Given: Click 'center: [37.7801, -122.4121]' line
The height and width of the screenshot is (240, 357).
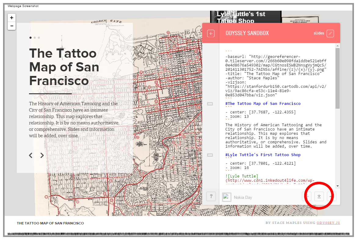Looking at the screenshot, I should [260, 163].
